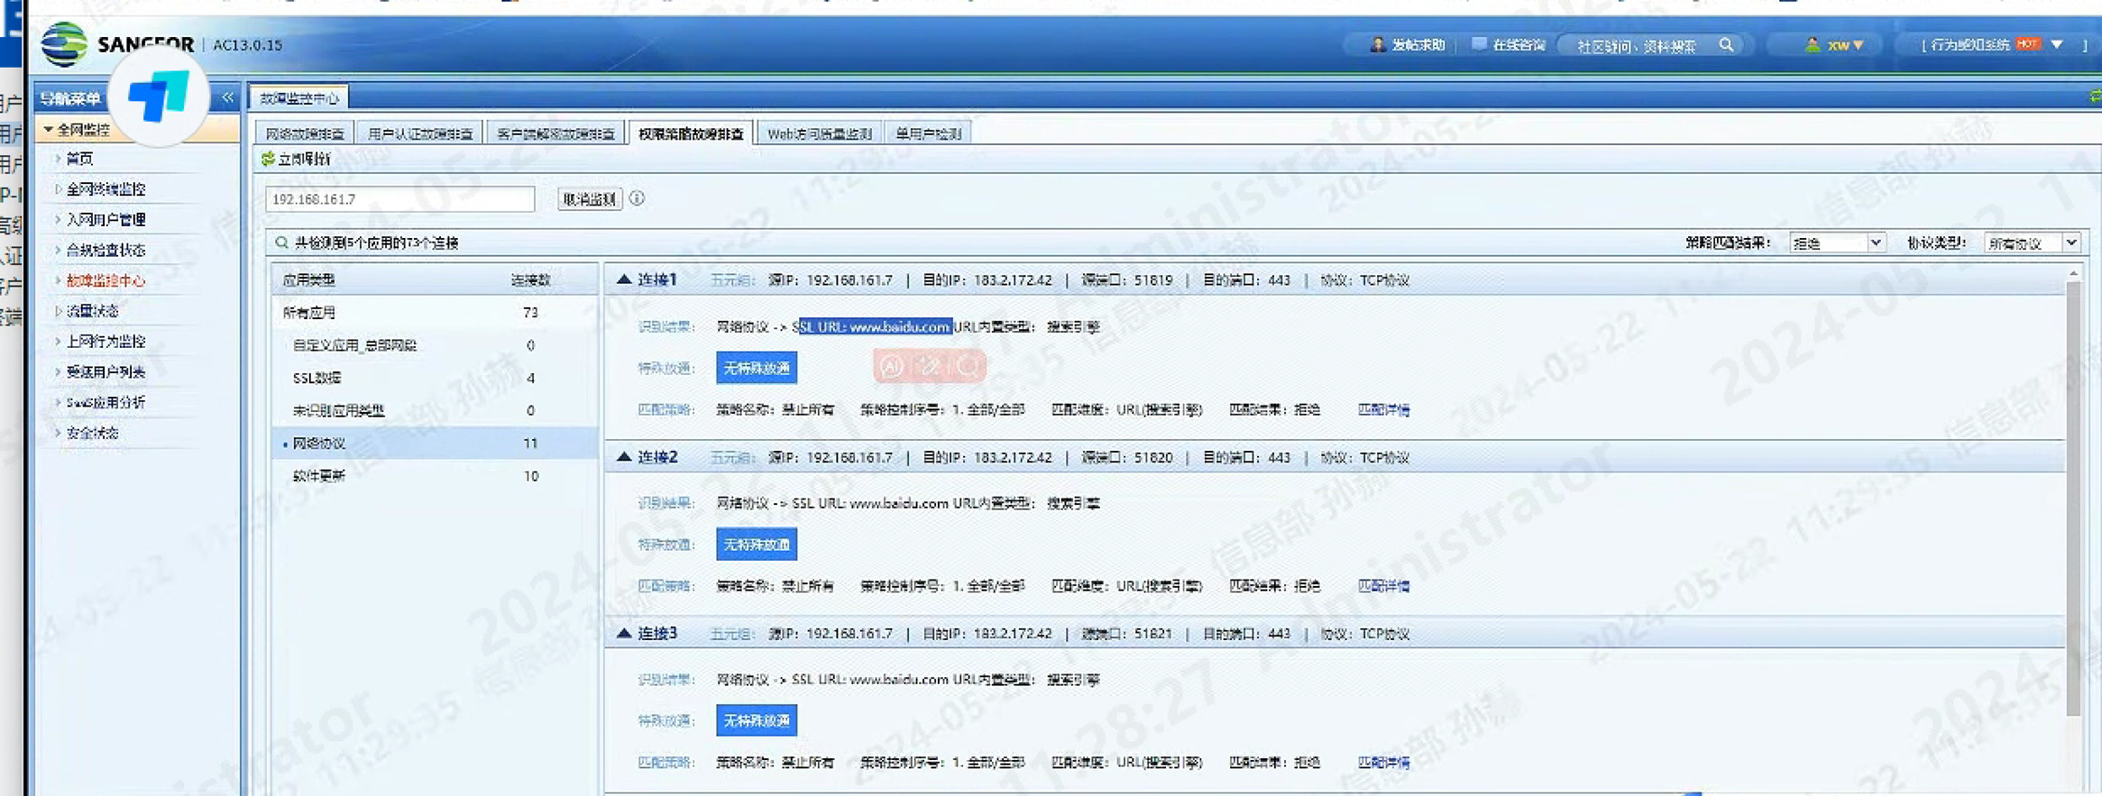Switch to the Web访问质量监测 tab
Image resolution: width=2102 pixels, height=796 pixels.
point(820,133)
